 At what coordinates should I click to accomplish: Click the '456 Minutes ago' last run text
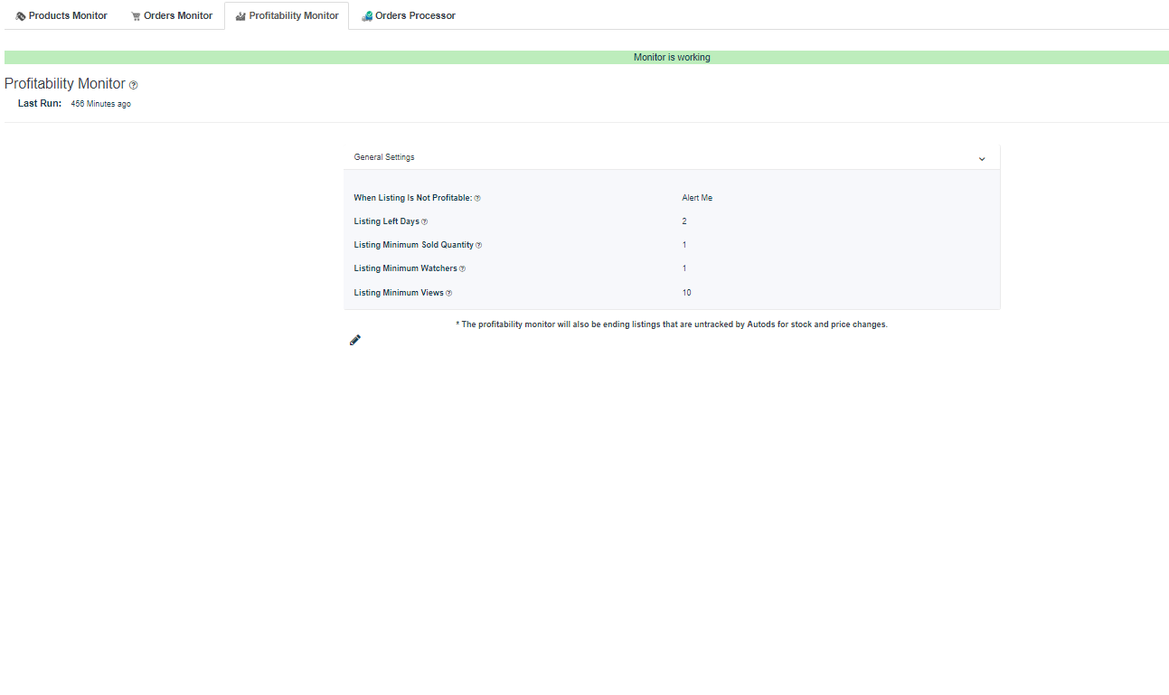click(101, 104)
